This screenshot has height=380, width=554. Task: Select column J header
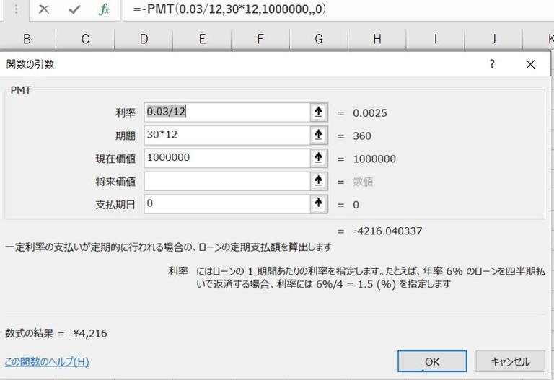point(493,39)
